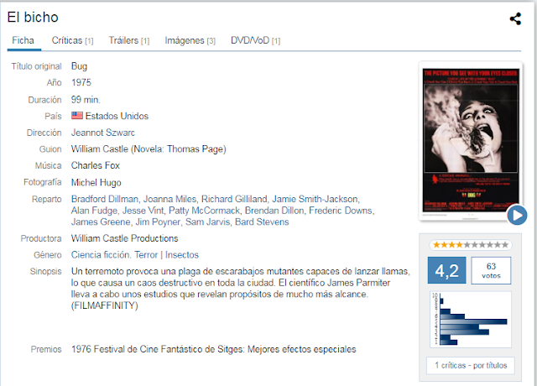Click Jesse Vint cast link
This screenshot has width=537, height=386.
point(143,211)
